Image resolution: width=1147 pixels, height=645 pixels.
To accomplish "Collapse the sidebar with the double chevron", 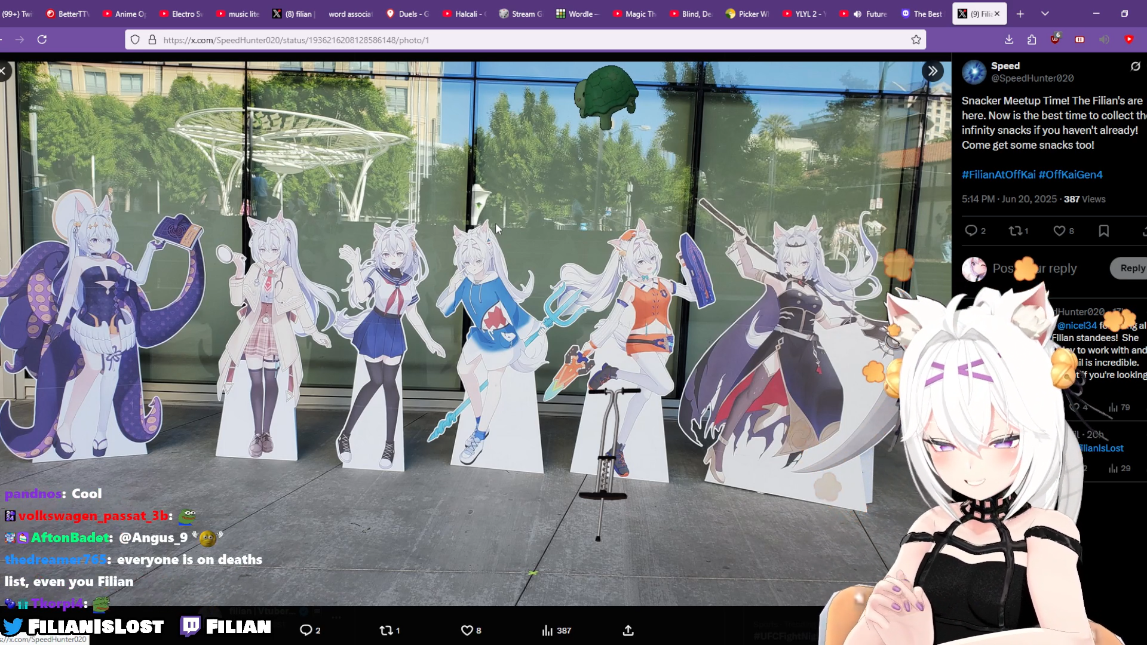I will [x=933, y=71].
